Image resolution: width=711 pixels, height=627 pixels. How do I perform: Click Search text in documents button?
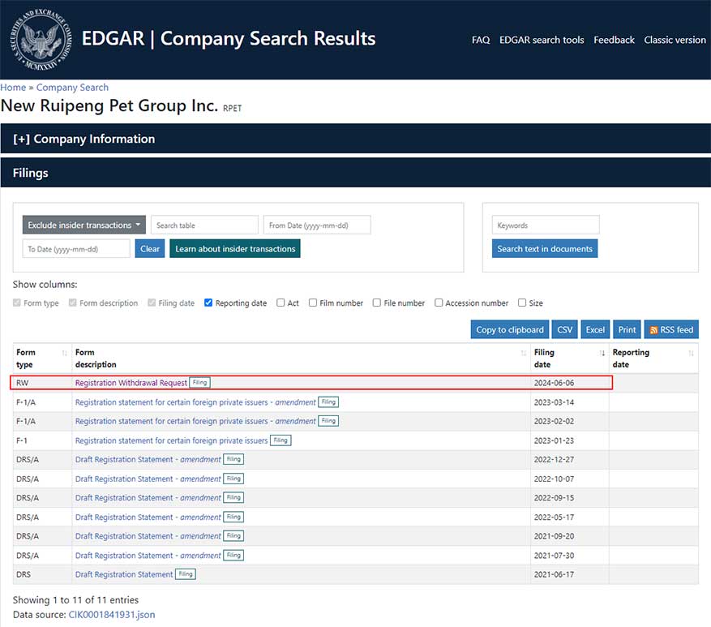(x=544, y=249)
